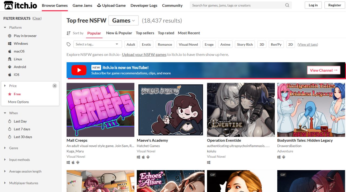Image resolution: width=346 pixels, height=192 pixels.
Task: Click the Log in button
Action: pyautogui.click(x=313, y=5)
